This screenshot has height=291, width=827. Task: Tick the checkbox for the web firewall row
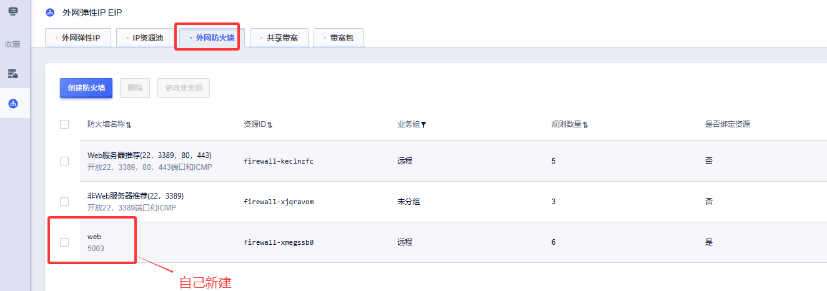coord(64,242)
